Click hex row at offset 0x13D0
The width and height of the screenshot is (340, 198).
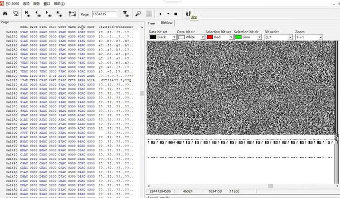click(70, 133)
